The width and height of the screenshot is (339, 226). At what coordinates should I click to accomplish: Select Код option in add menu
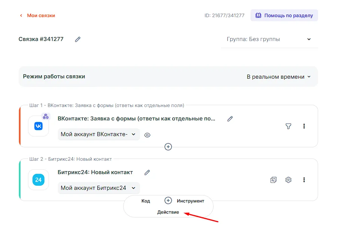pos(146,201)
